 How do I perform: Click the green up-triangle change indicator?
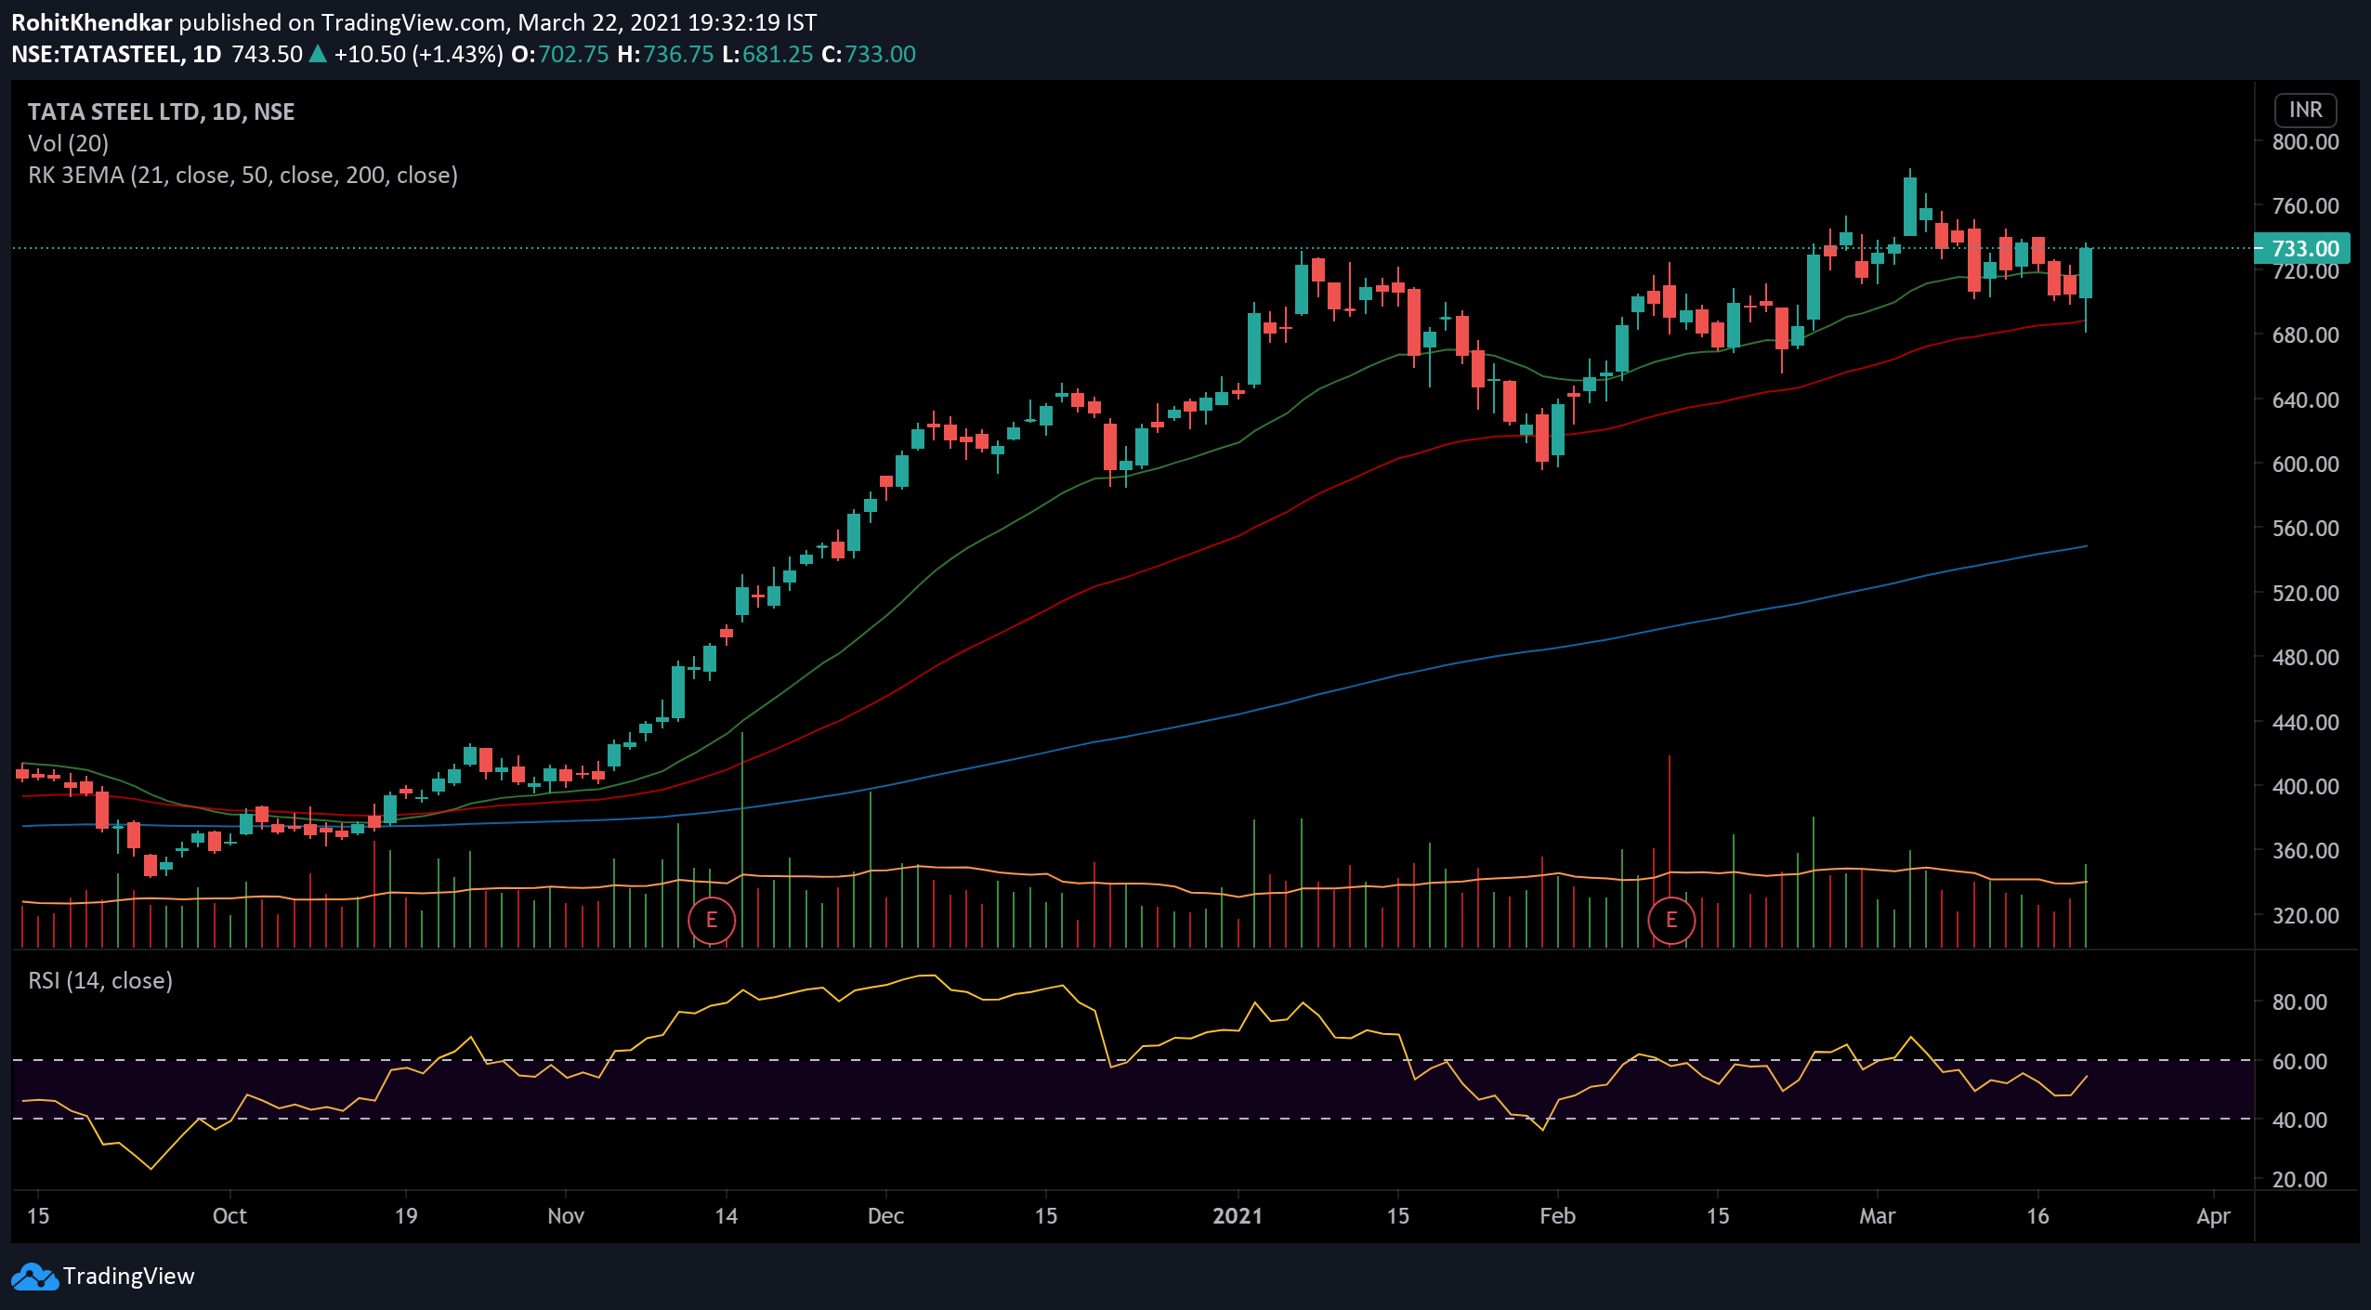(x=318, y=54)
